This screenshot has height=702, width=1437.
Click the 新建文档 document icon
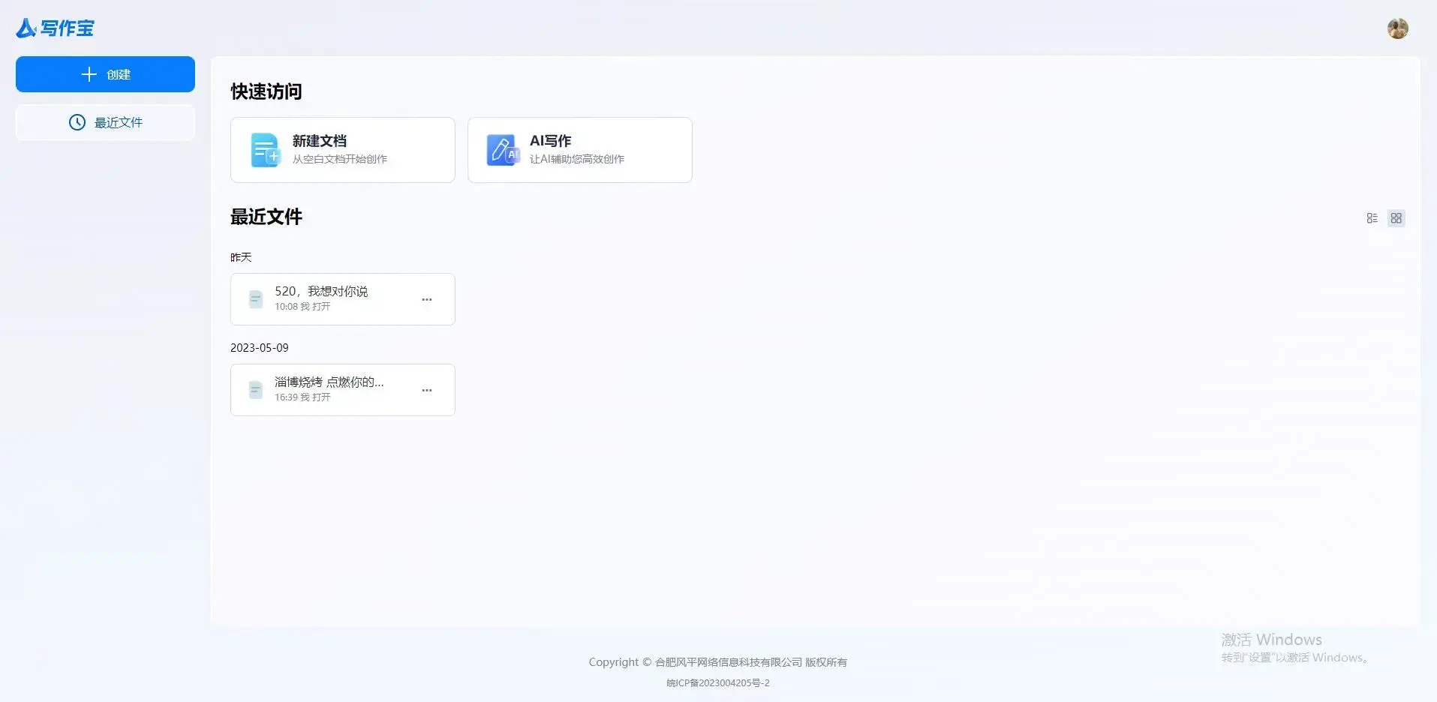coord(265,150)
